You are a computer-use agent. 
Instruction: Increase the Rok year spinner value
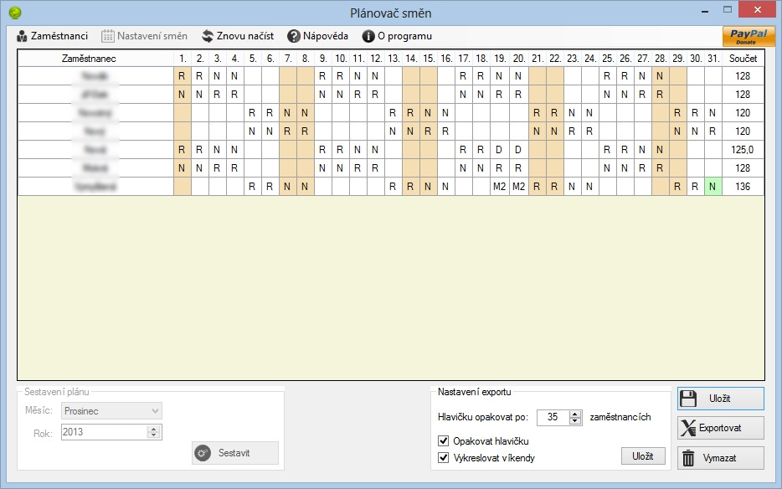click(x=153, y=429)
